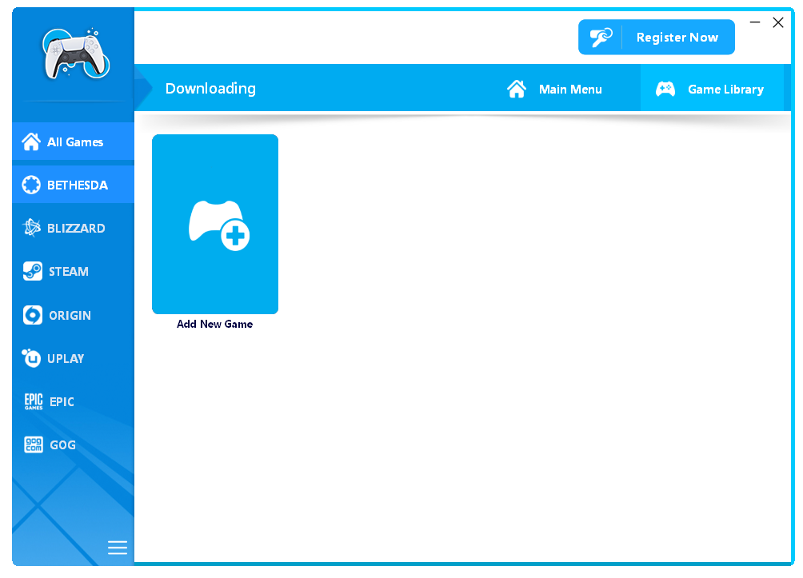Open the EPIC games category
The width and height of the screenshot is (803, 578).
[74, 401]
